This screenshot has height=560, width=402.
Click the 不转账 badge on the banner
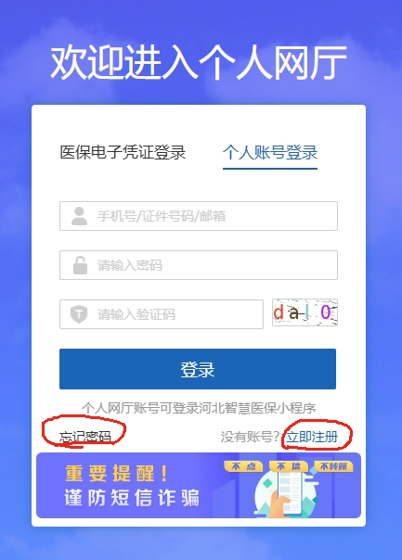333,466
